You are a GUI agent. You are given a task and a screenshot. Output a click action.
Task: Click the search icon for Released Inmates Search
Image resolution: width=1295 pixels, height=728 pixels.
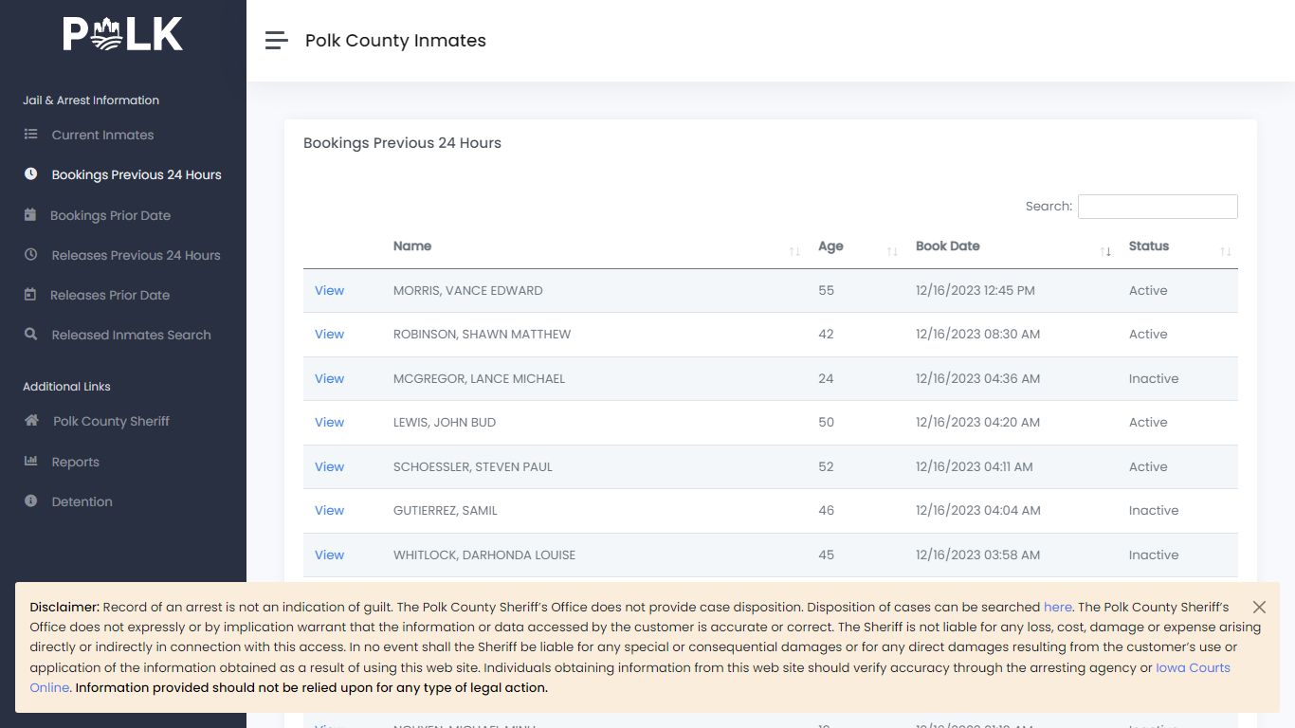click(31, 335)
